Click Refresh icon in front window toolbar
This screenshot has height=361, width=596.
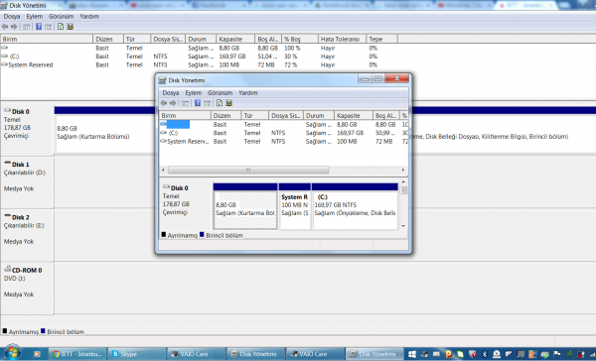(x=220, y=103)
